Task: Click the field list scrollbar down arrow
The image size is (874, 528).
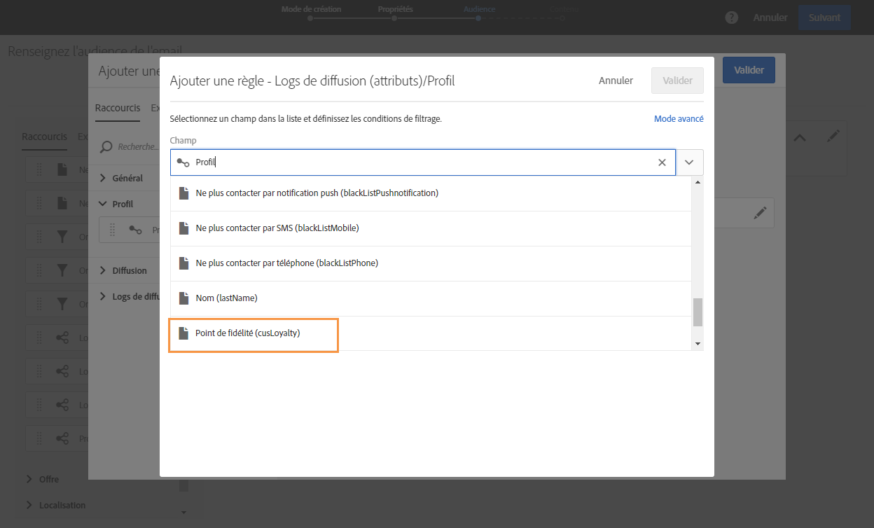Action: [697, 344]
